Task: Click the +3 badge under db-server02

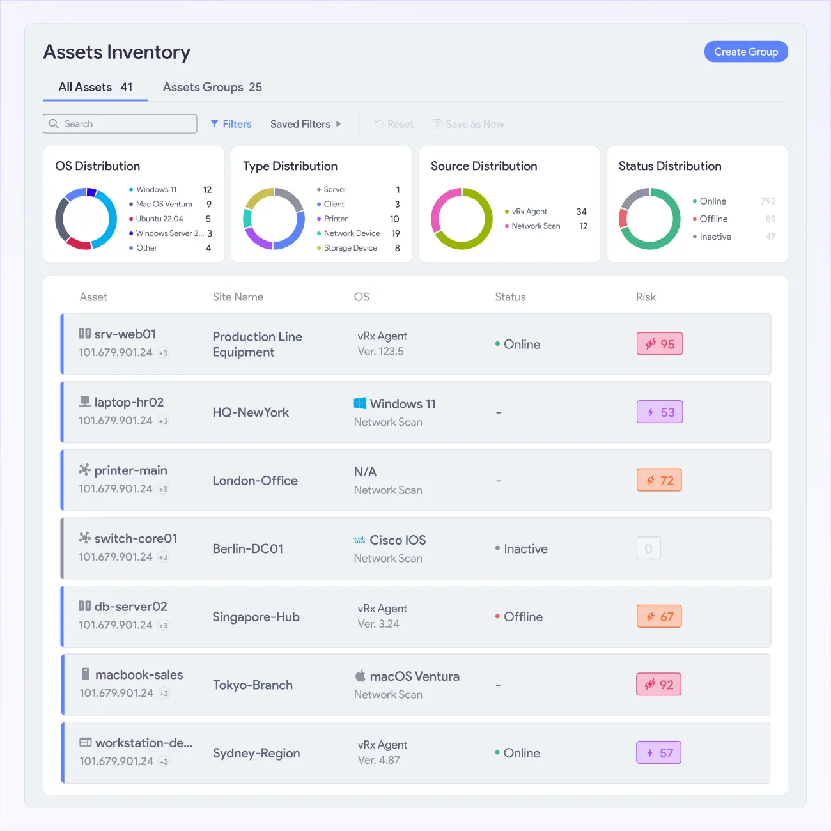Action: tap(163, 625)
